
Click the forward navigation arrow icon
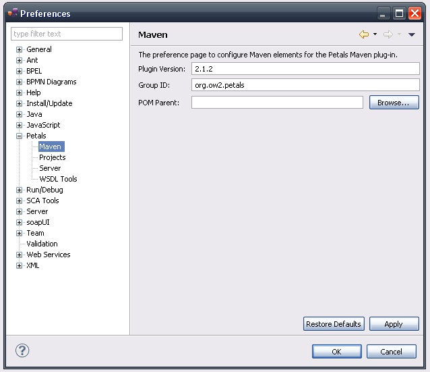click(388, 34)
